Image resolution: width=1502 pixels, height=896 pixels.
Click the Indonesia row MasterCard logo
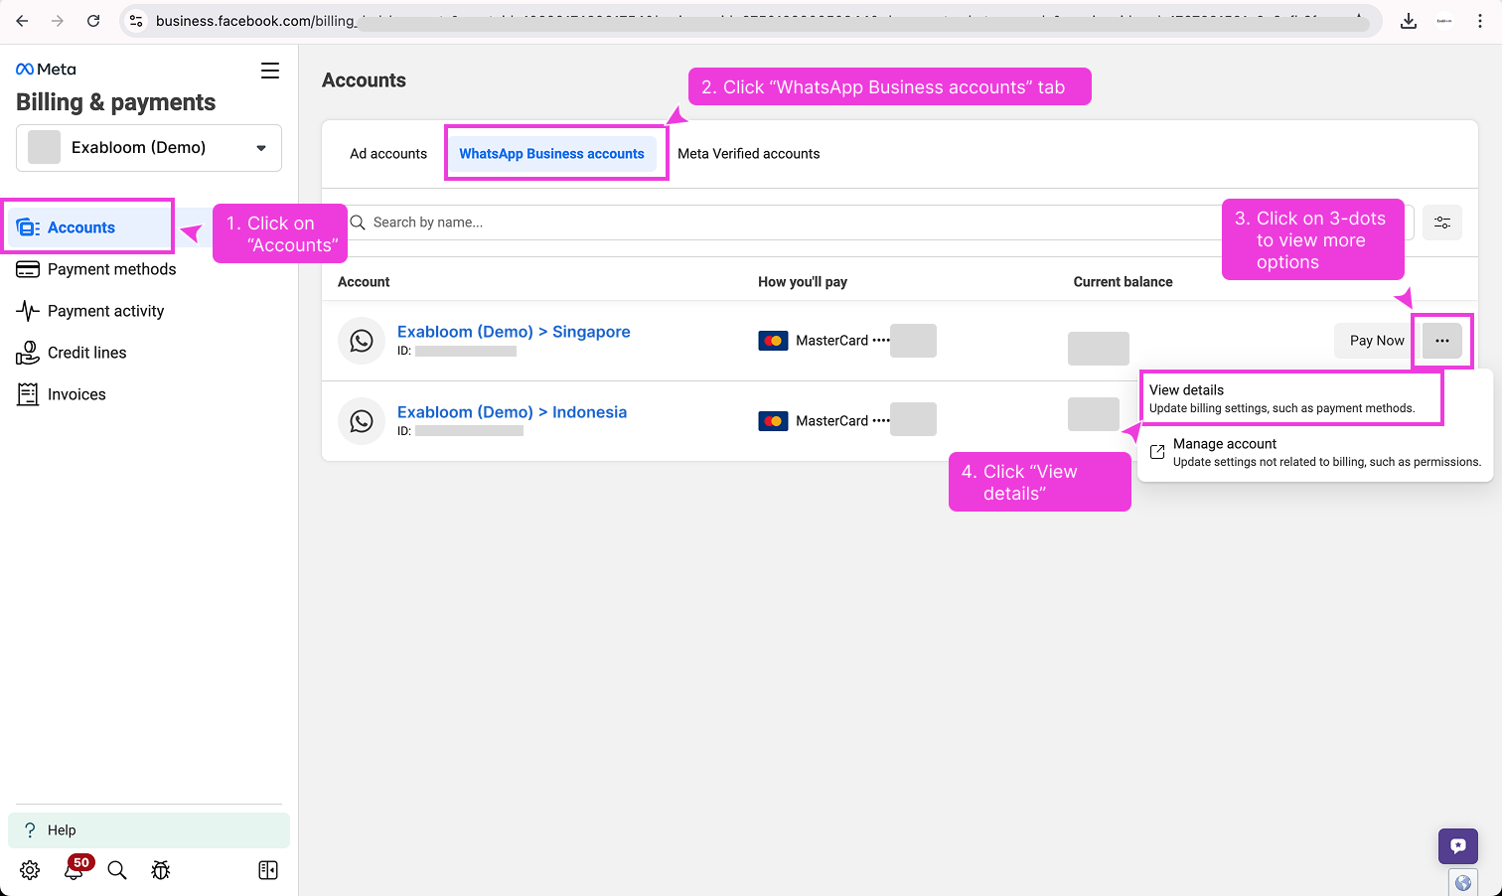pyautogui.click(x=773, y=421)
